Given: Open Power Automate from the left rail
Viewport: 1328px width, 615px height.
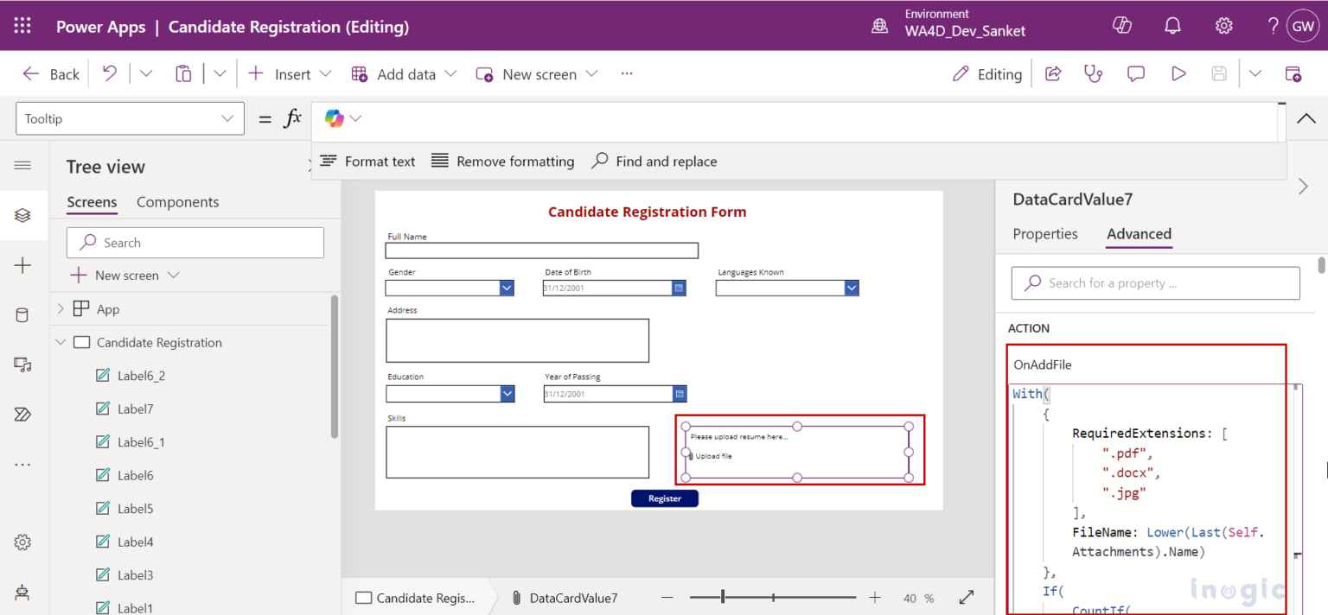Looking at the screenshot, I should pyautogui.click(x=23, y=414).
